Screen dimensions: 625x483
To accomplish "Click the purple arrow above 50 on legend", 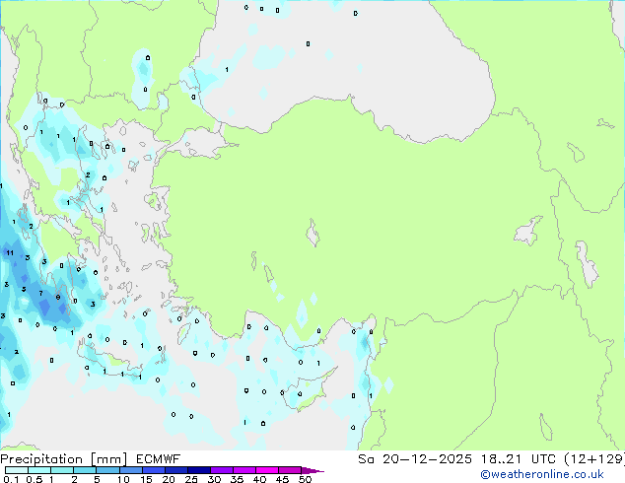I will tap(312, 470).
